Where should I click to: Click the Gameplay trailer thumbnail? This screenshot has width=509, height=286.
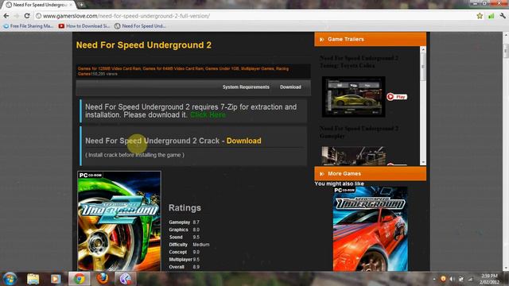pyautogui.click(x=353, y=156)
